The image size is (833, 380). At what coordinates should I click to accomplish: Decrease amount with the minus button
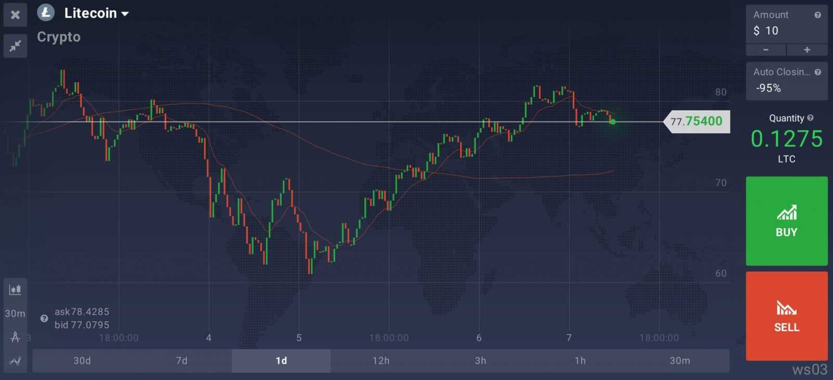pos(766,50)
